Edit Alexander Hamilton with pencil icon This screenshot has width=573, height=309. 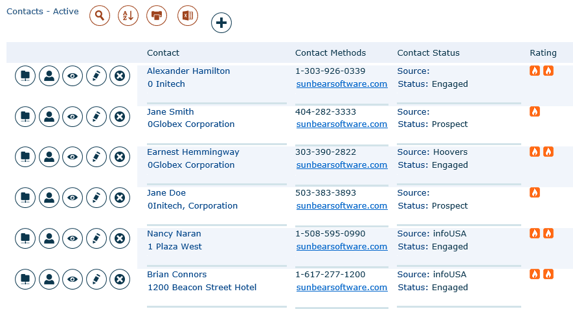(96, 76)
